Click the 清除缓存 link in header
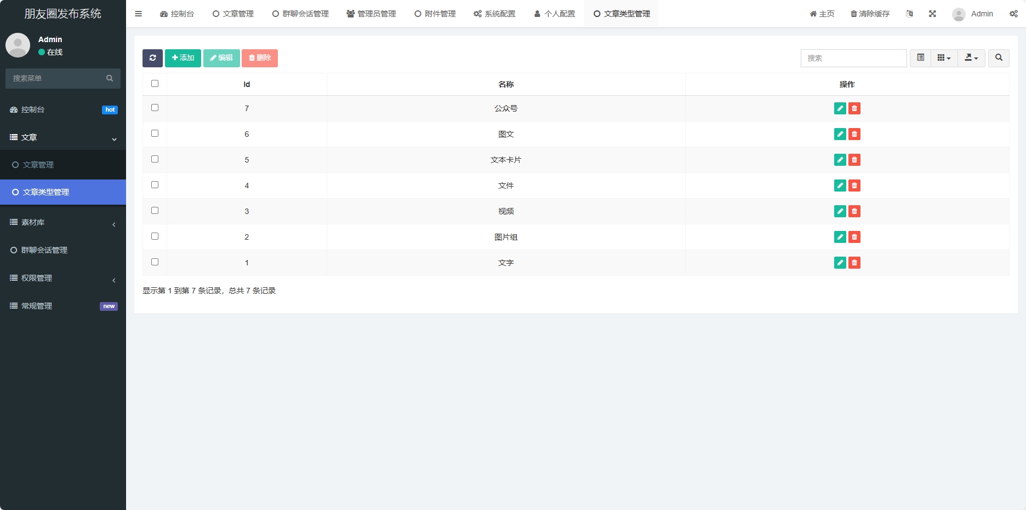1026x510 pixels. (870, 14)
